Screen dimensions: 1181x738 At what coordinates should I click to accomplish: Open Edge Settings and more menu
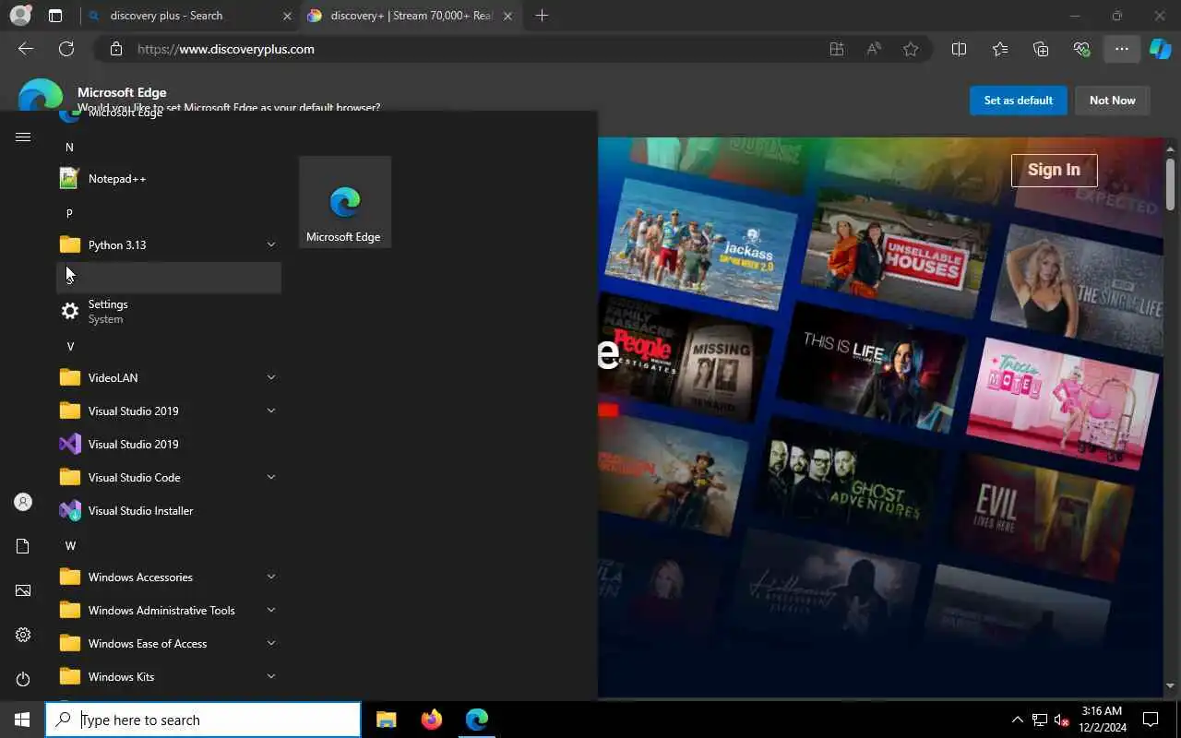(1122, 49)
